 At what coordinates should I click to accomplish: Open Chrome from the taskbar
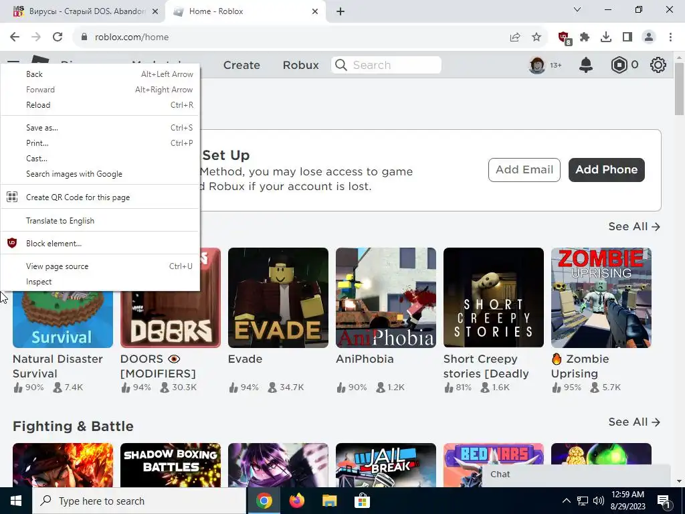[264, 501]
